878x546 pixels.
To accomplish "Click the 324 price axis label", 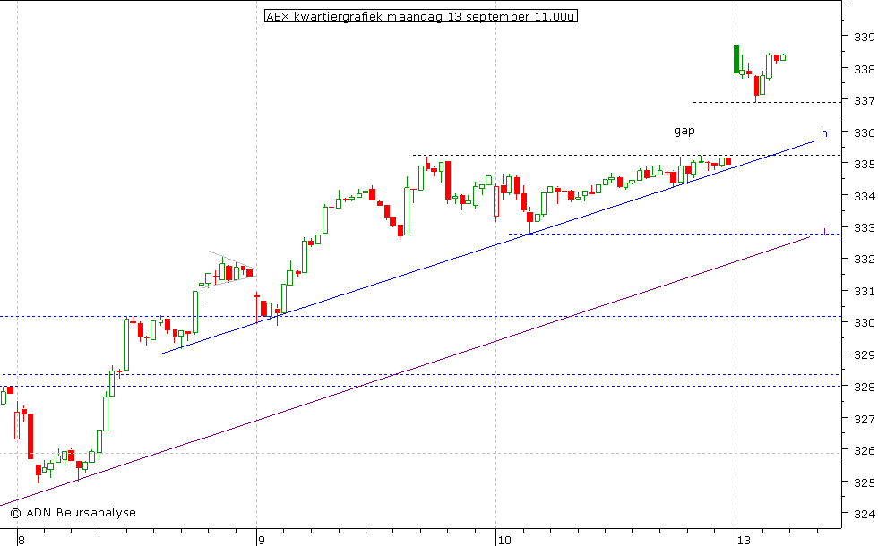I will 864,514.
